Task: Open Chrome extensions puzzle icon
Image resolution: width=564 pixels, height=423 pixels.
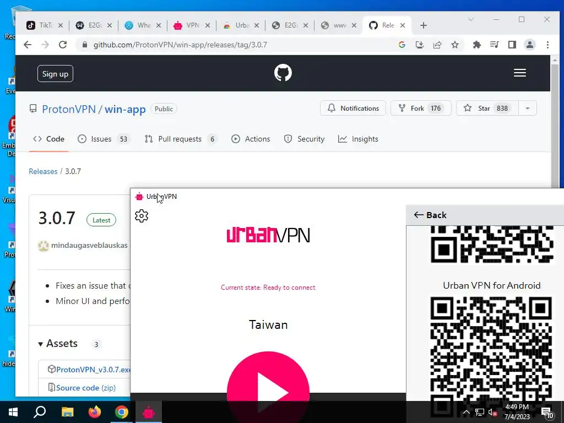Action: pyautogui.click(x=477, y=45)
